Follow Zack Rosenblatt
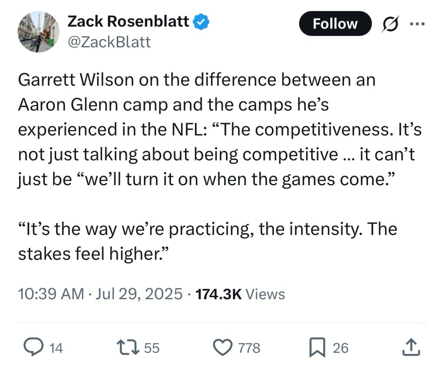 pos(335,23)
